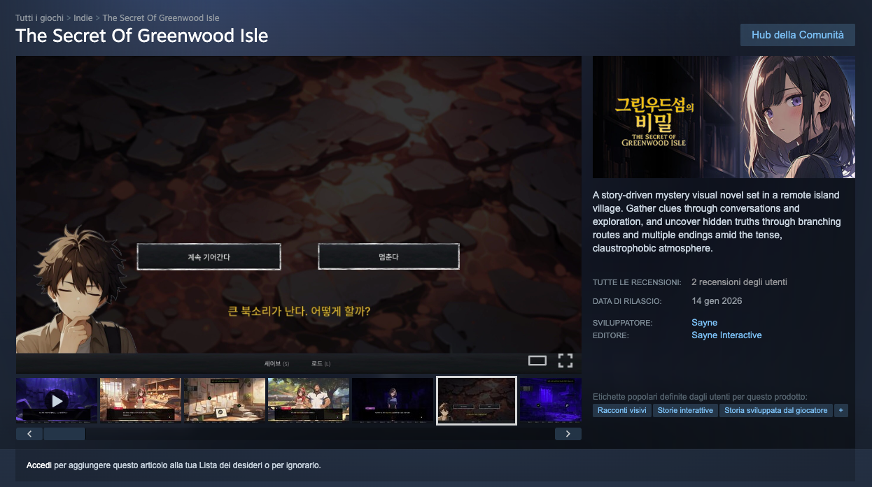Enter fullscreen mode for the screenshot
Screen dimensions: 872x487
(x=565, y=361)
